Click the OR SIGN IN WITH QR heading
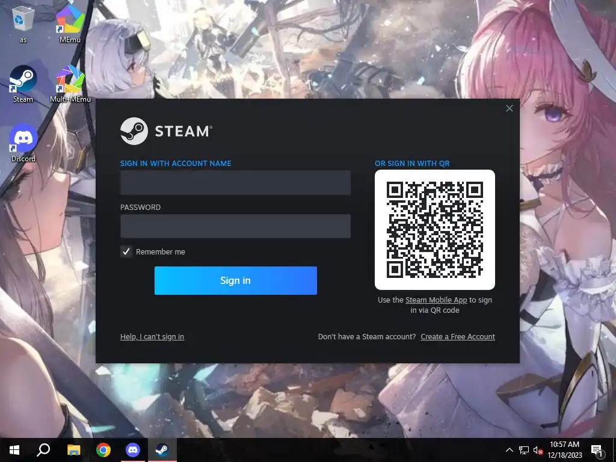Viewport: 616px width, 462px height. click(x=412, y=164)
